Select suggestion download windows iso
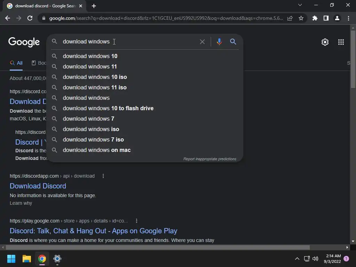Viewport: 356px width, 267px height. click(145, 129)
